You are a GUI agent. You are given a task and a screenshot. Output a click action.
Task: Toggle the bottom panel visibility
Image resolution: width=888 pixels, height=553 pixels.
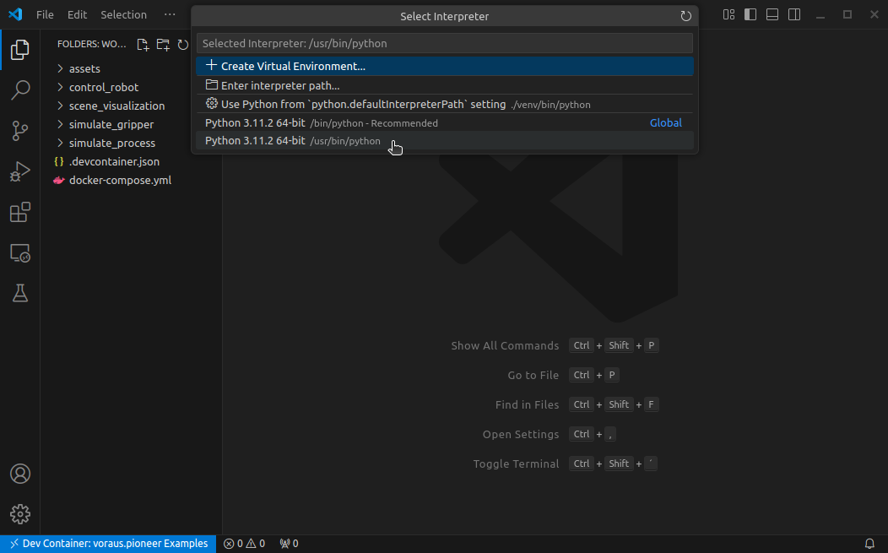point(772,14)
